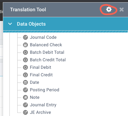This screenshot has height=116, width=128.
Task: Click the Batch Credit Total circle icon
Action: (x=25, y=60)
